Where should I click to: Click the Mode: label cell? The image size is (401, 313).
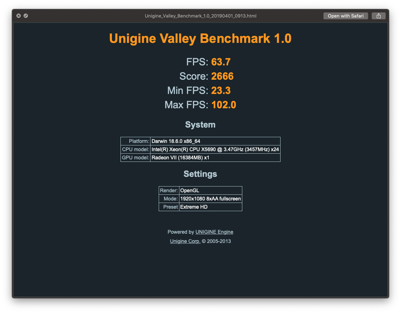(169, 199)
